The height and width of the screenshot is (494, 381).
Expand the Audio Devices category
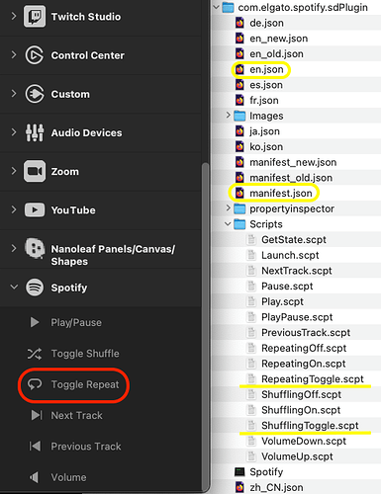point(14,132)
